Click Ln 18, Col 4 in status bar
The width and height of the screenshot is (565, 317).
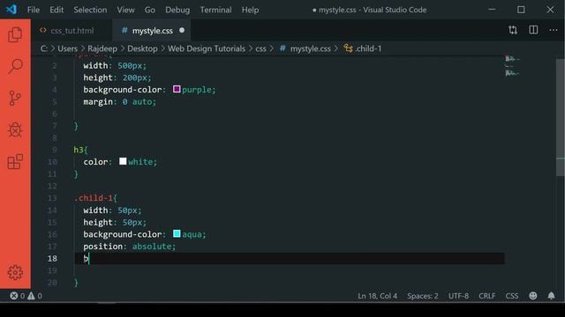click(377, 296)
